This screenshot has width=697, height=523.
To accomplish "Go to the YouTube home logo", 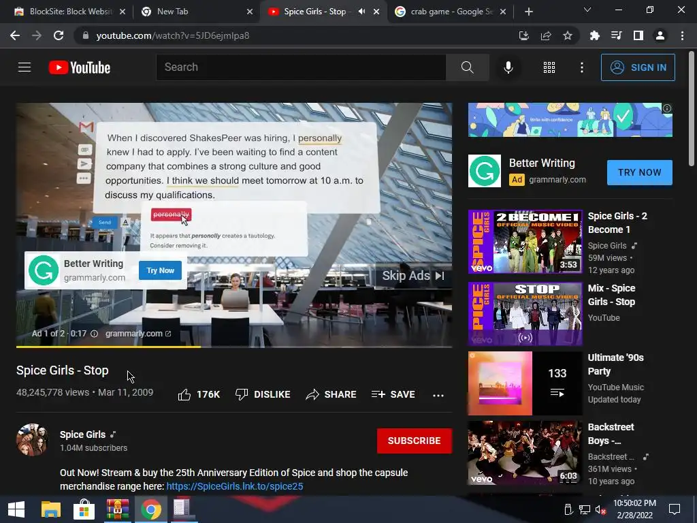I will [80, 67].
